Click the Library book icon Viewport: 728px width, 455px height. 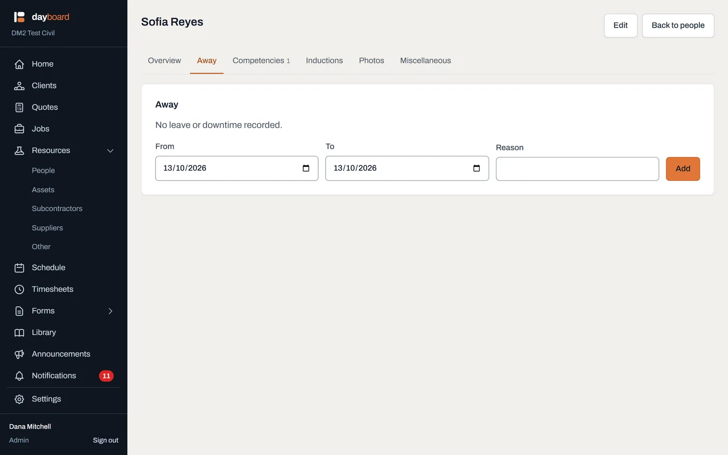pyautogui.click(x=19, y=332)
